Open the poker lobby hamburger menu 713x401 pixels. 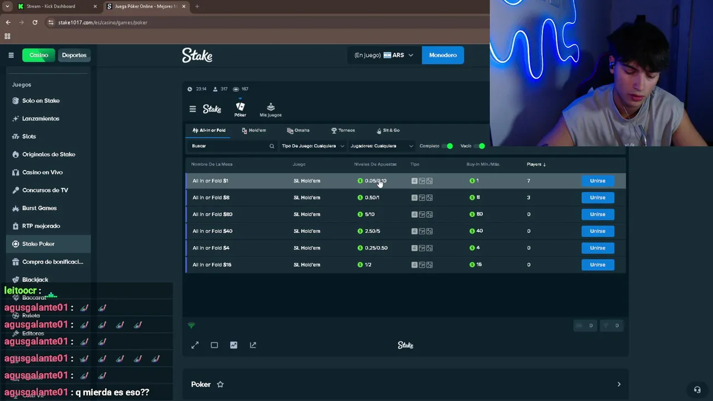point(193,109)
